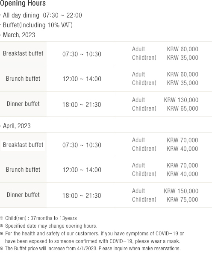Select the March, 2023 section label

[x=19, y=35]
